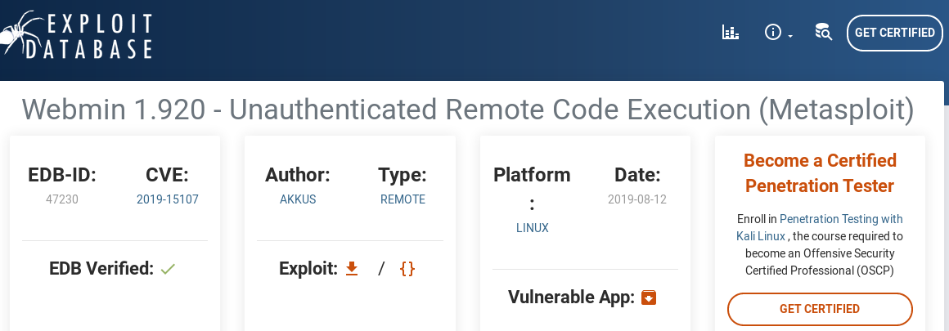Image resolution: width=949 pixels, height=331 pixels.
Task: Click the EDB-ID number 47230
Action: [x=62, y=199]
